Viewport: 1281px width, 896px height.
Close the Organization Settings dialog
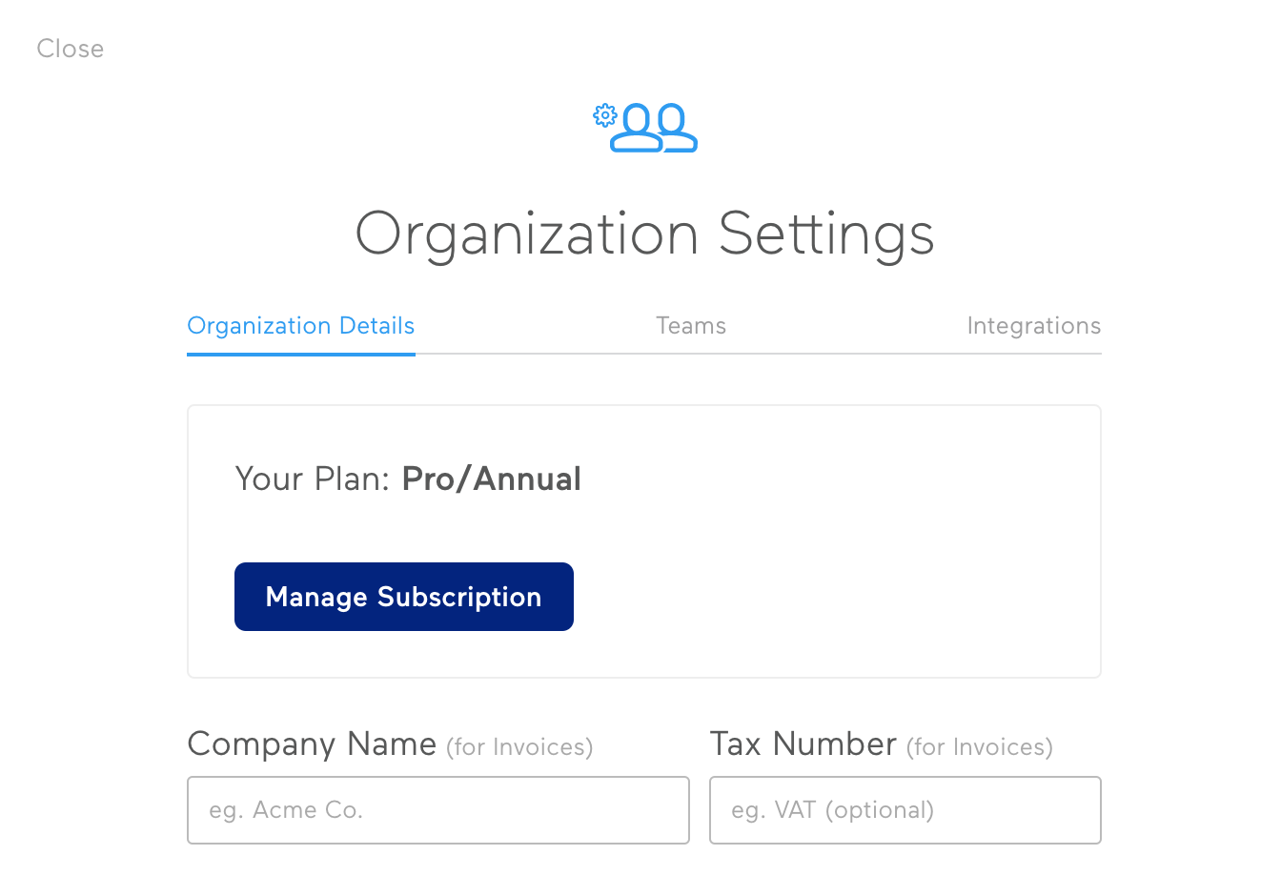pos(71,49)
